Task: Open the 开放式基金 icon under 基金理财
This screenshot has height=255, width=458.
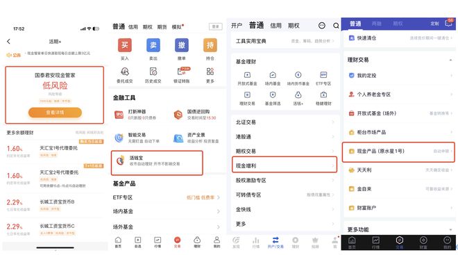Action: 247,75
